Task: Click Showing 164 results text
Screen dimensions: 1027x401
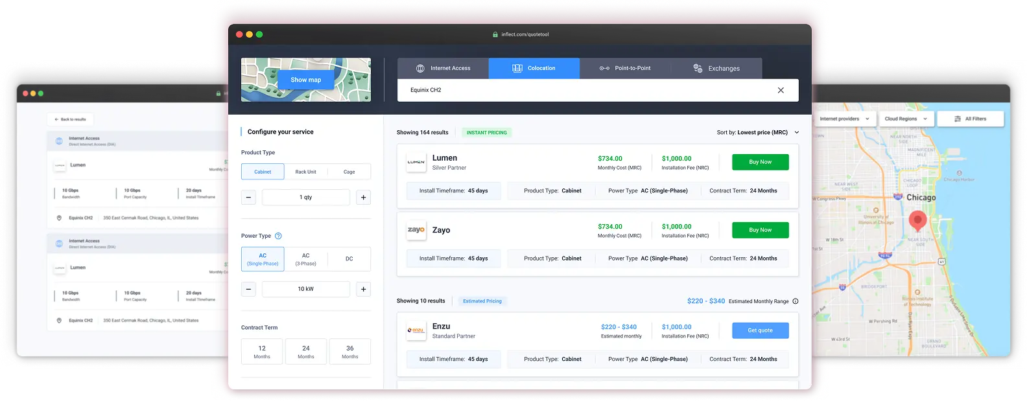Action: click(x=423, y=132)
